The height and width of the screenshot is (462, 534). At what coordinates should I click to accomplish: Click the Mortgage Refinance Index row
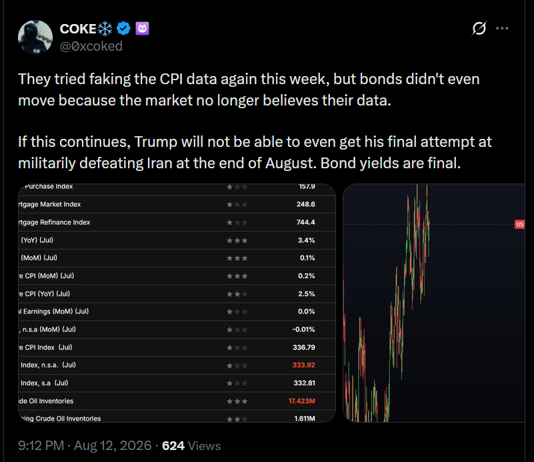(x=177, y=222)
